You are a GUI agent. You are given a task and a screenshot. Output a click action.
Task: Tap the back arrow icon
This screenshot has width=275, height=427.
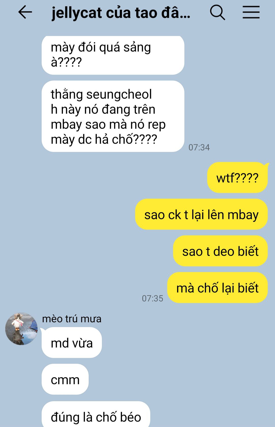point(25,12)
